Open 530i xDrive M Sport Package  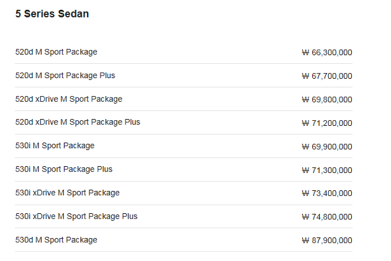click(67, 193)
